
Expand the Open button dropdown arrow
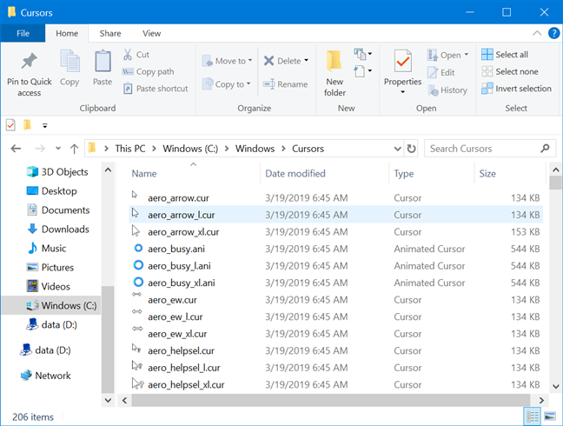coord(467,55)
